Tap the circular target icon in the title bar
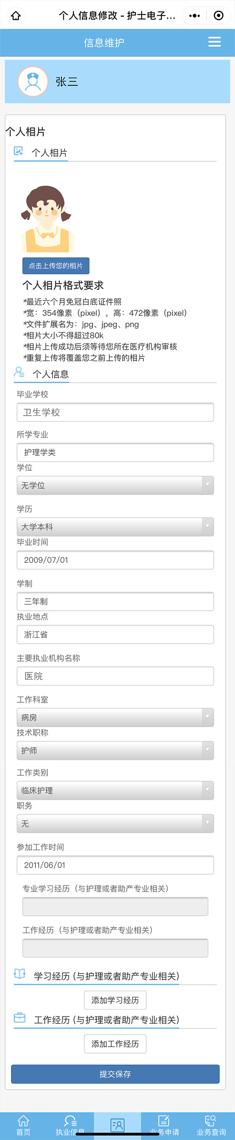Screen dimensions: 235x1140 coord(218,16)
